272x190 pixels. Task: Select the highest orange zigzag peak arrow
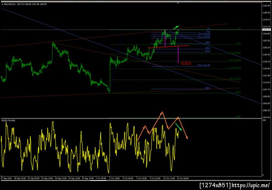click(x=162, y=113)
